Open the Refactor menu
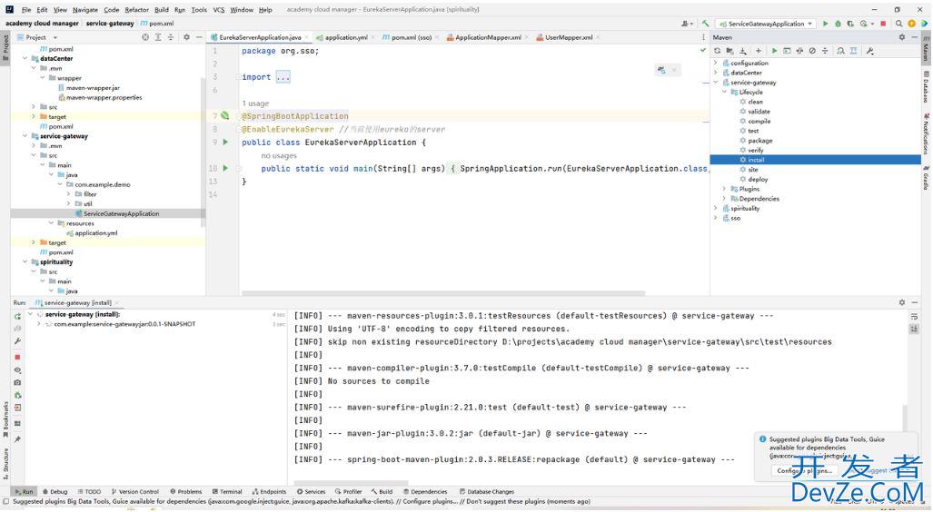This screenshot has width=933, height=512. click(136, 9)
